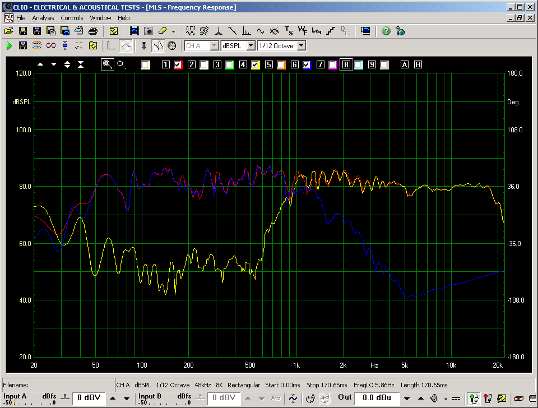The image size is (538, 408).
Task: Expand the 1/12 Octave smoothing dropdown
Action: click(x=302, y=45)
